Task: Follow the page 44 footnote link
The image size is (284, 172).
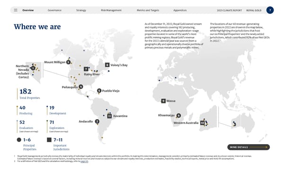Action: 84,161
